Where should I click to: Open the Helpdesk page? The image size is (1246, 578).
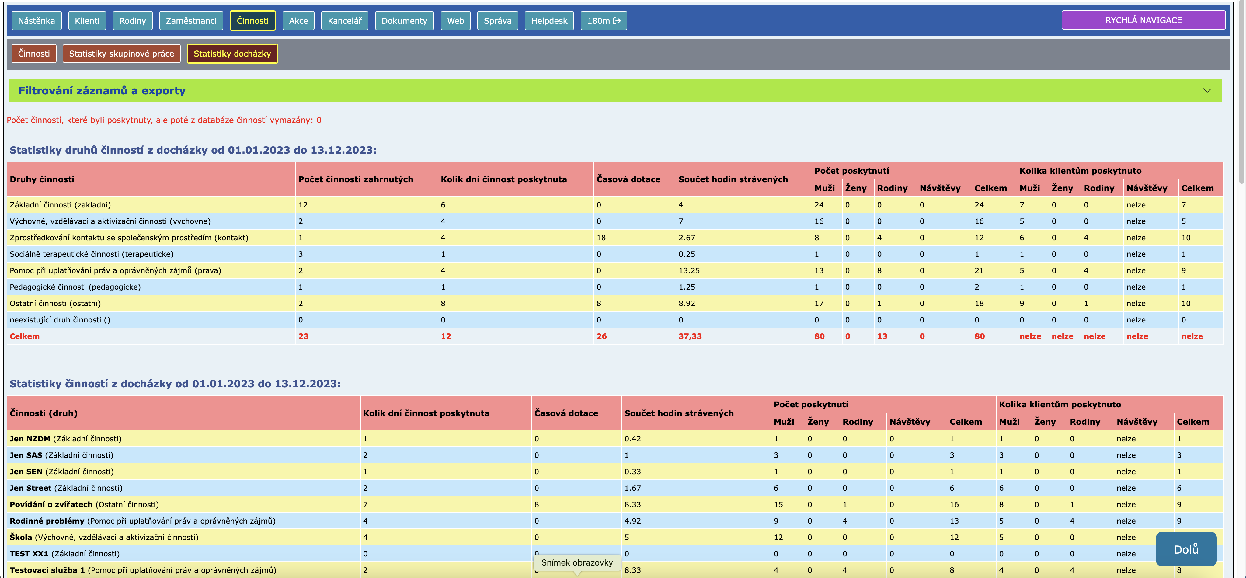pyautogui.click(x=549, y=21)
